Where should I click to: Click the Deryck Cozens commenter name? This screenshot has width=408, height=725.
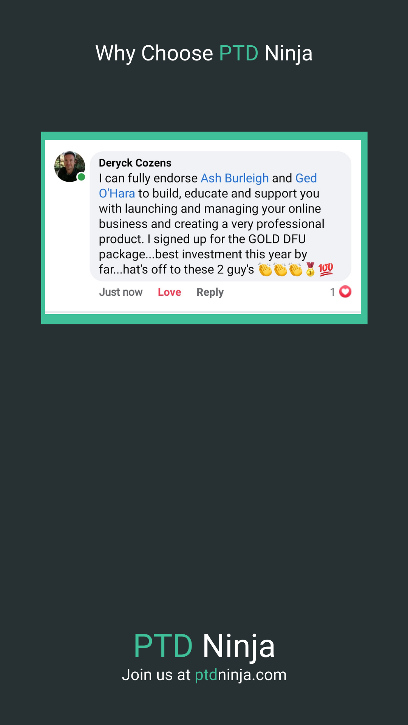tap(135, 163)
